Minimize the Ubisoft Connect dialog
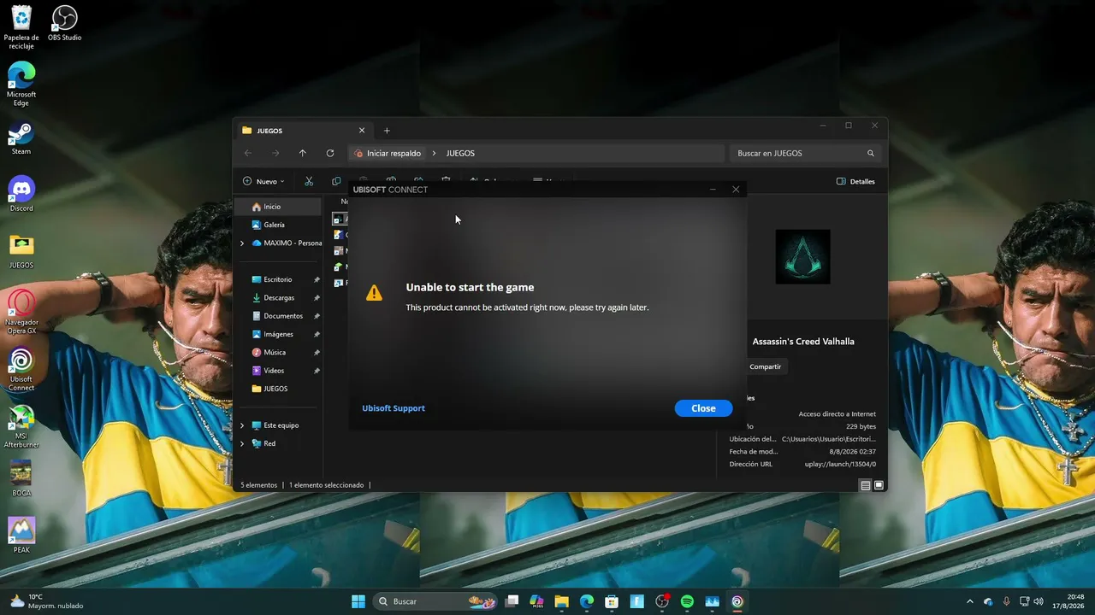Viewport: 1095px width, 615px height. 713,190
